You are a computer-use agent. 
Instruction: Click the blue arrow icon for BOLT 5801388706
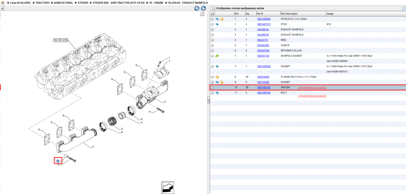pyautogui.click(x=217, y=93)
